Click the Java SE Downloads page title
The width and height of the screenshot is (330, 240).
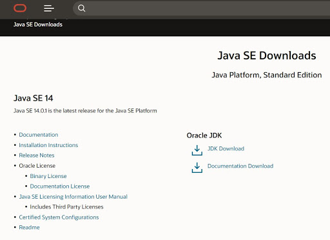tap(267, 55)
